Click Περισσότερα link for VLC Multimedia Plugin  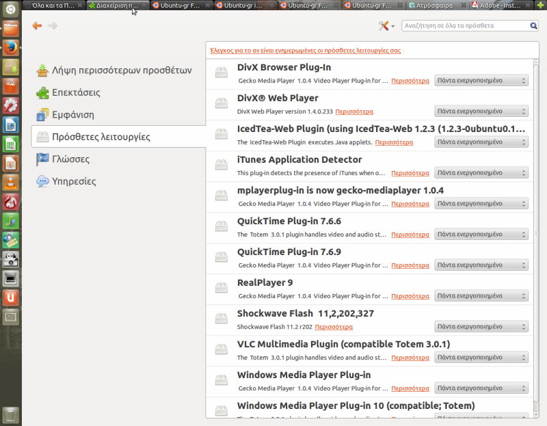pos(410,358)
